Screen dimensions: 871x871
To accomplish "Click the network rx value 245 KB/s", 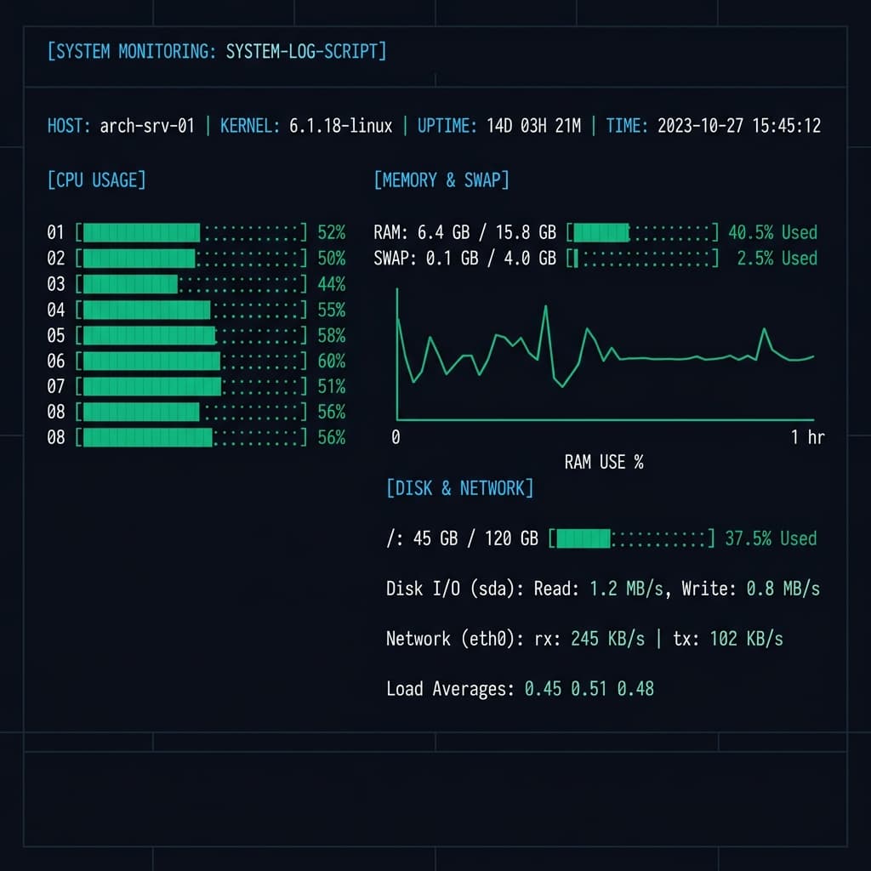I will (608, 639).
